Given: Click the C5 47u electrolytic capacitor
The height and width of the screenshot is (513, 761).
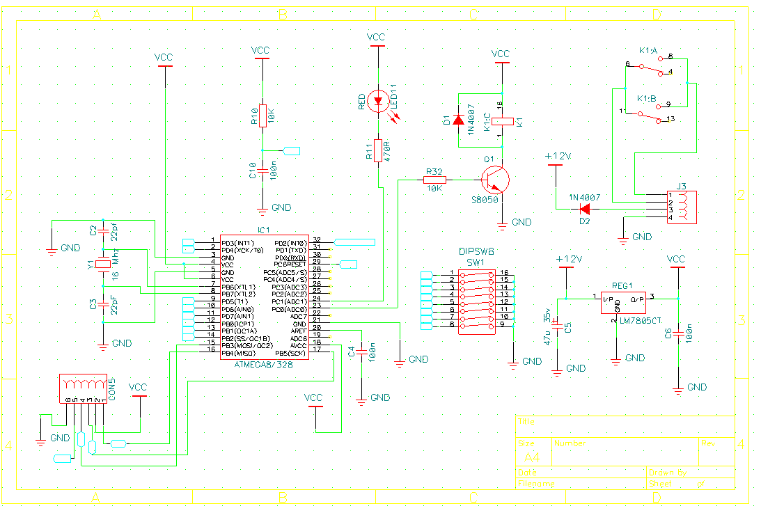Looking at the screenshot, I should click(x=557, y=326).
